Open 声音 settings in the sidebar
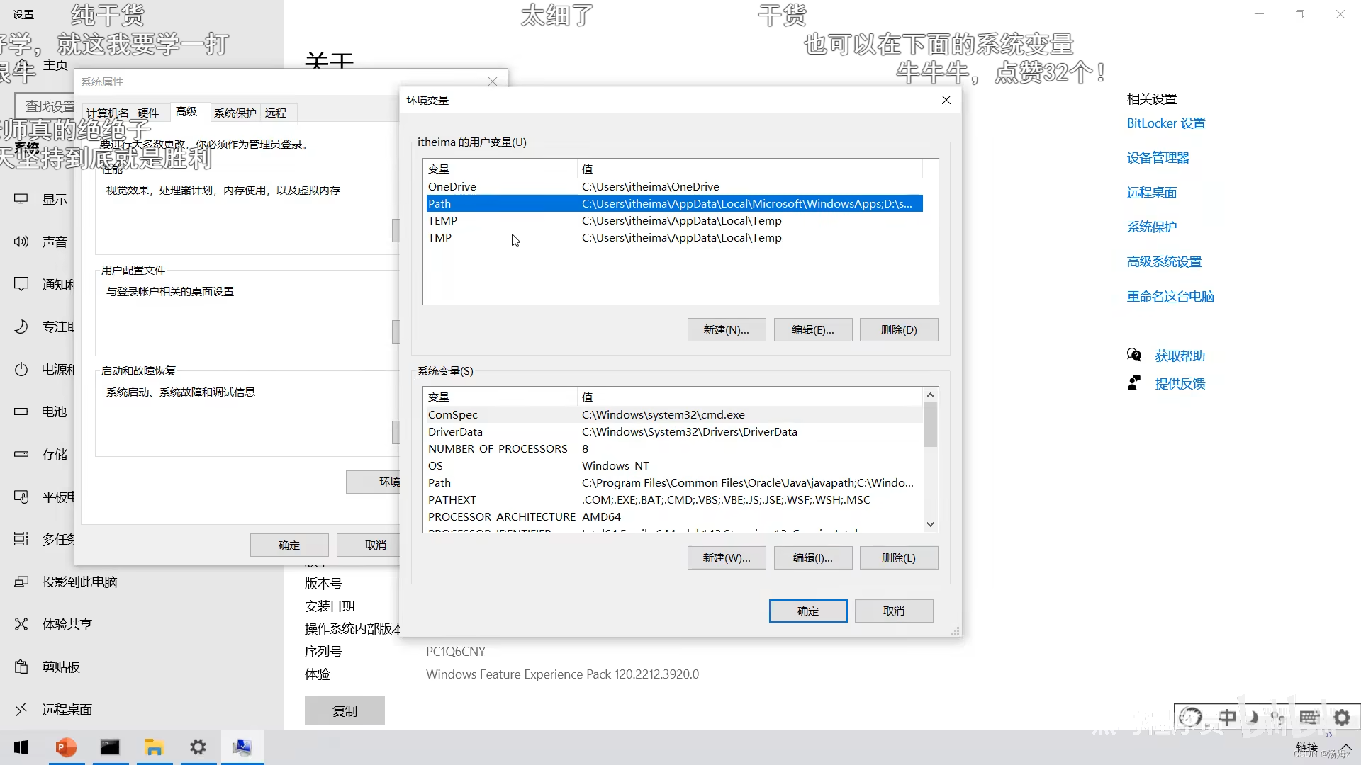1361x765 pixels. pos(55,242)
